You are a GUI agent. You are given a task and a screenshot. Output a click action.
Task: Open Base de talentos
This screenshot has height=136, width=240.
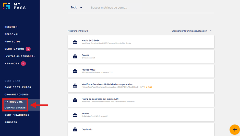[x=18, y=87]
